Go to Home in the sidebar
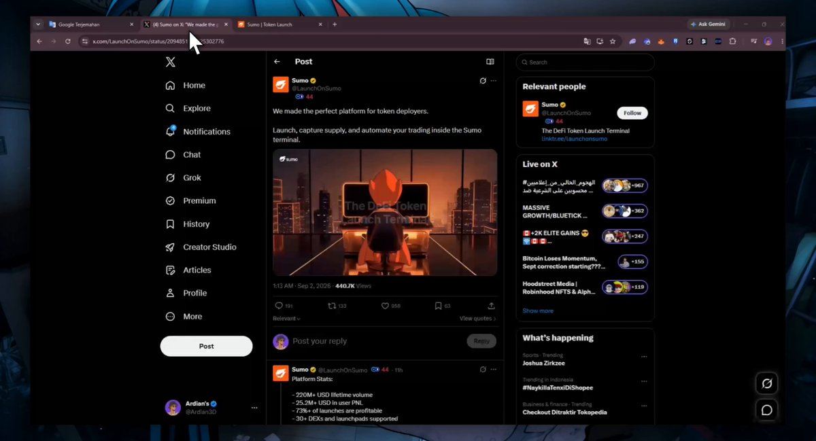The image size is (816, 441). pos(185,86)
